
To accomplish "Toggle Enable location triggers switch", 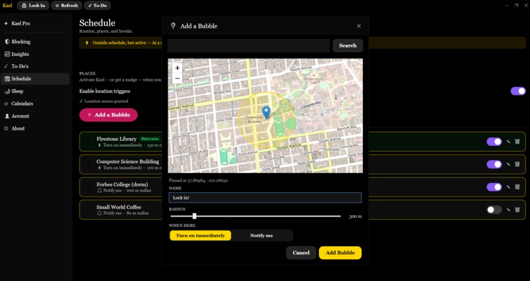I will [518, 91].
